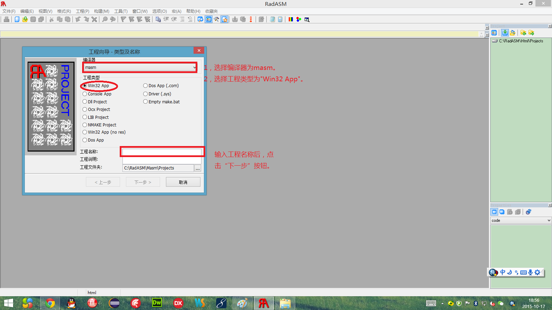The height and width of the screenshot is (310, 552).
Task: Click the New file toolbar icon
Action: [17, 19]
